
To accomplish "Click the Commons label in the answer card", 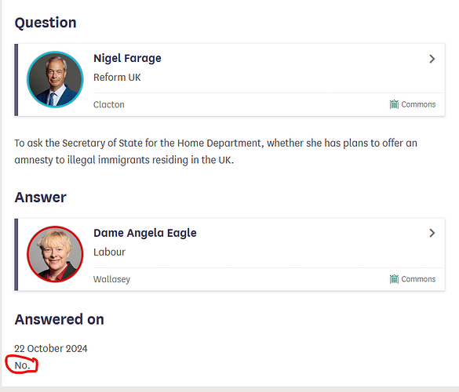I will pos(418,279).
